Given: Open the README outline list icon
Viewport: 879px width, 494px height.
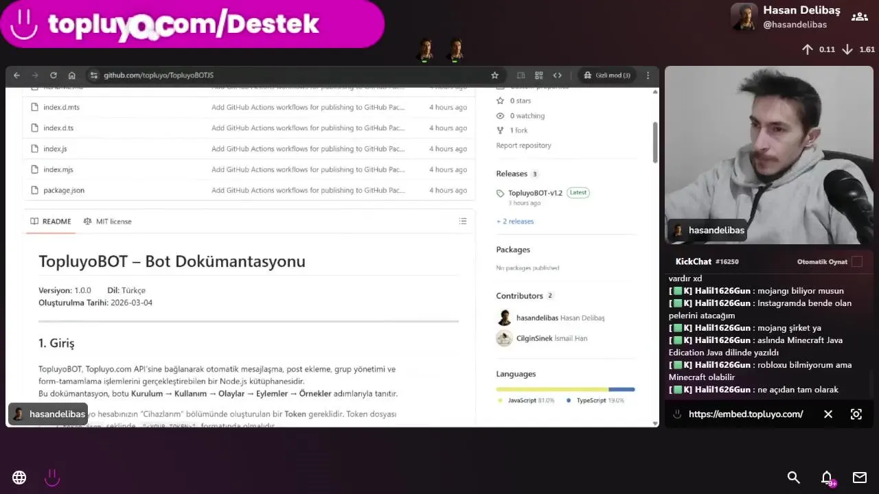Looking at the screenshot, I should pyautogui.click(x=463, y=221).
